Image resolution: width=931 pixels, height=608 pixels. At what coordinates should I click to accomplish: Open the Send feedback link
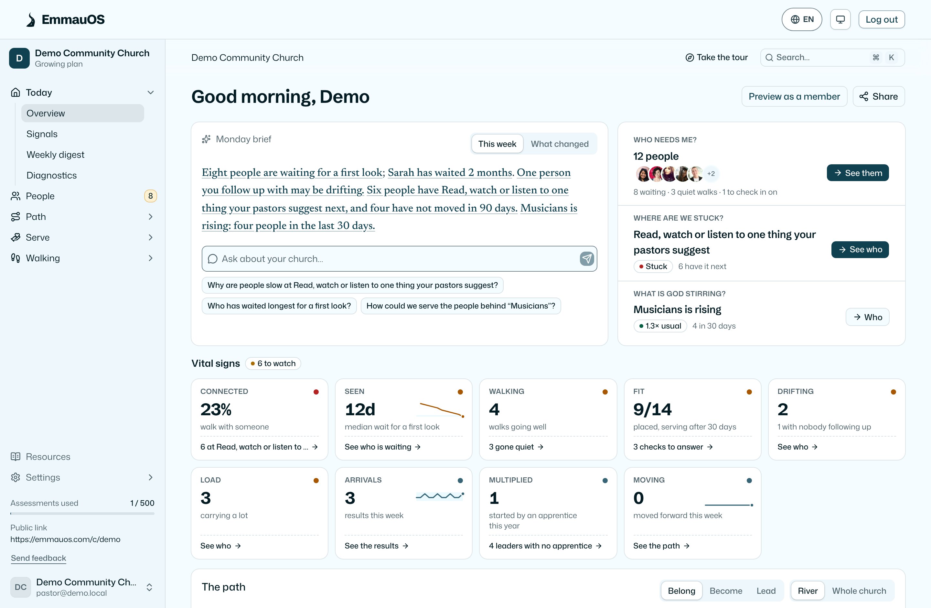(38, 558)
